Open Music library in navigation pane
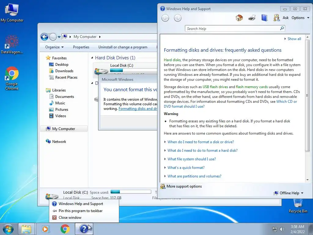Image resolution: width=313 pixels, height=235 pixels. click(x=60, y=103)
